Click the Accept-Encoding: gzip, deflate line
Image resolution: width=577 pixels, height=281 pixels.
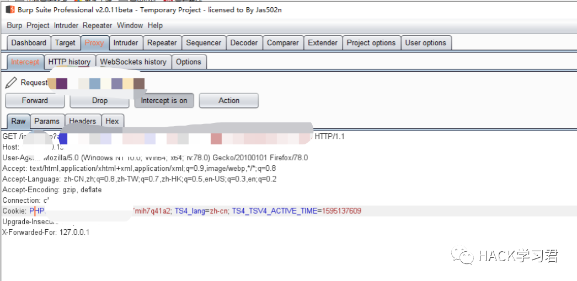tap(52, 190)
